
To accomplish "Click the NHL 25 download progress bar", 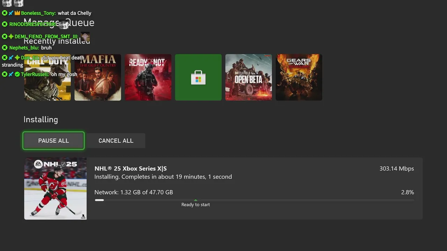I will 254,200.
